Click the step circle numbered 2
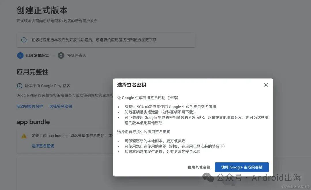311x190 pixels. 61,55
